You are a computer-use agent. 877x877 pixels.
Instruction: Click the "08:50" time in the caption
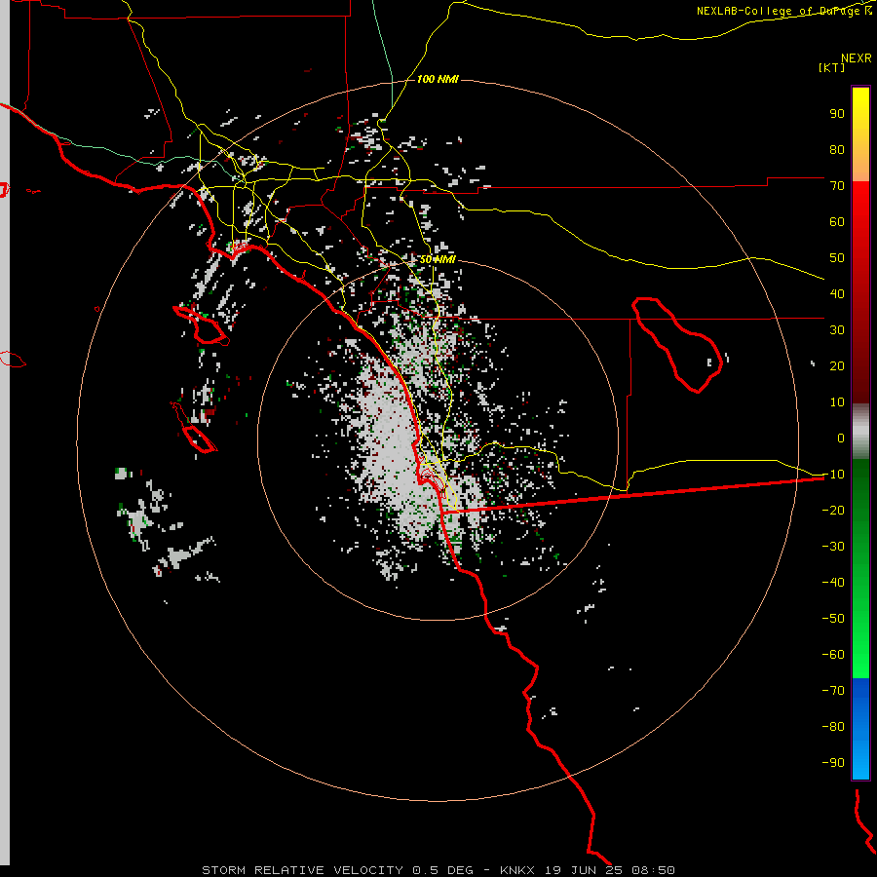[x=654, y=870]
